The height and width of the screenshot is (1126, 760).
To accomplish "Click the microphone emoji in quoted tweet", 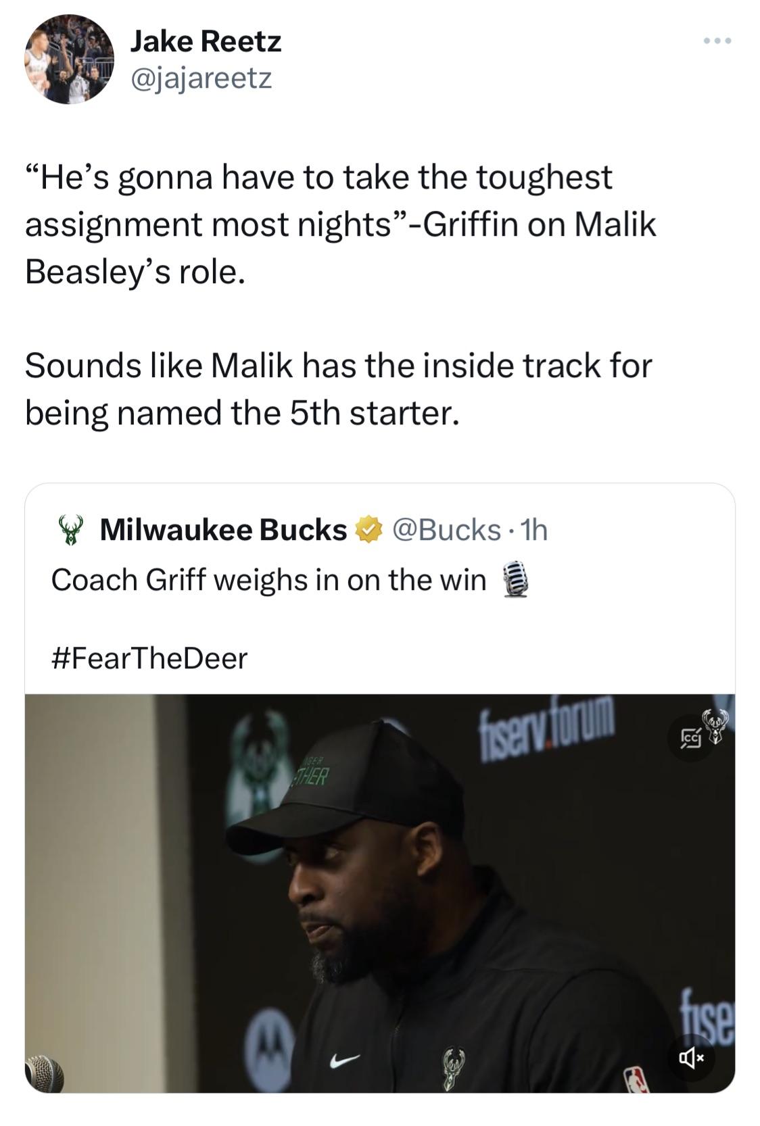I will pyautogui.click(x=515, y=580).
